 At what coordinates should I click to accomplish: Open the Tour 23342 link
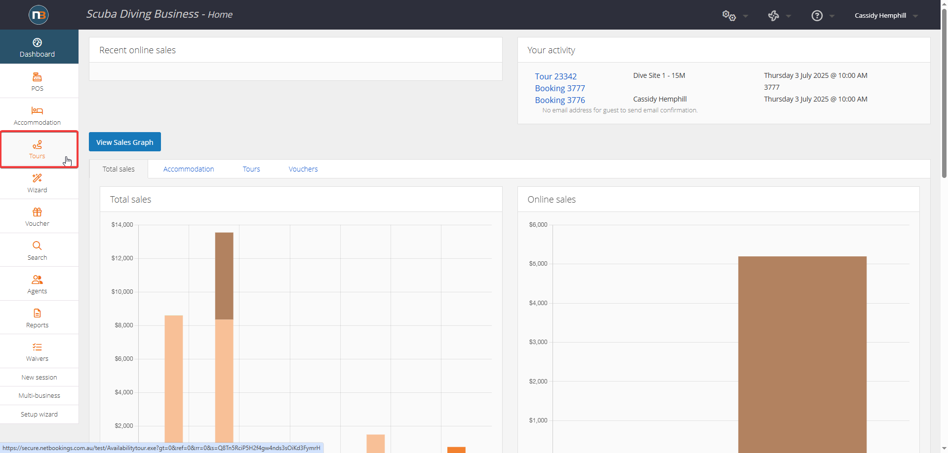(555, 76)
